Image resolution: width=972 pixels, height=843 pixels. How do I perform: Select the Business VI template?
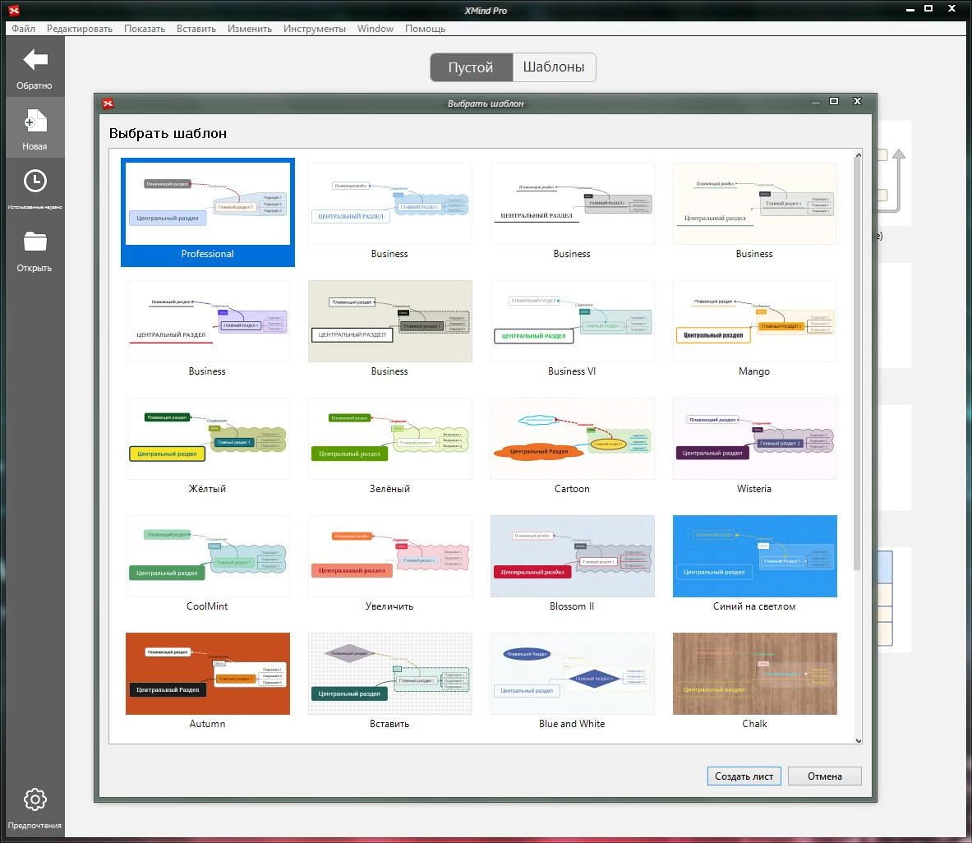[572, 321]
